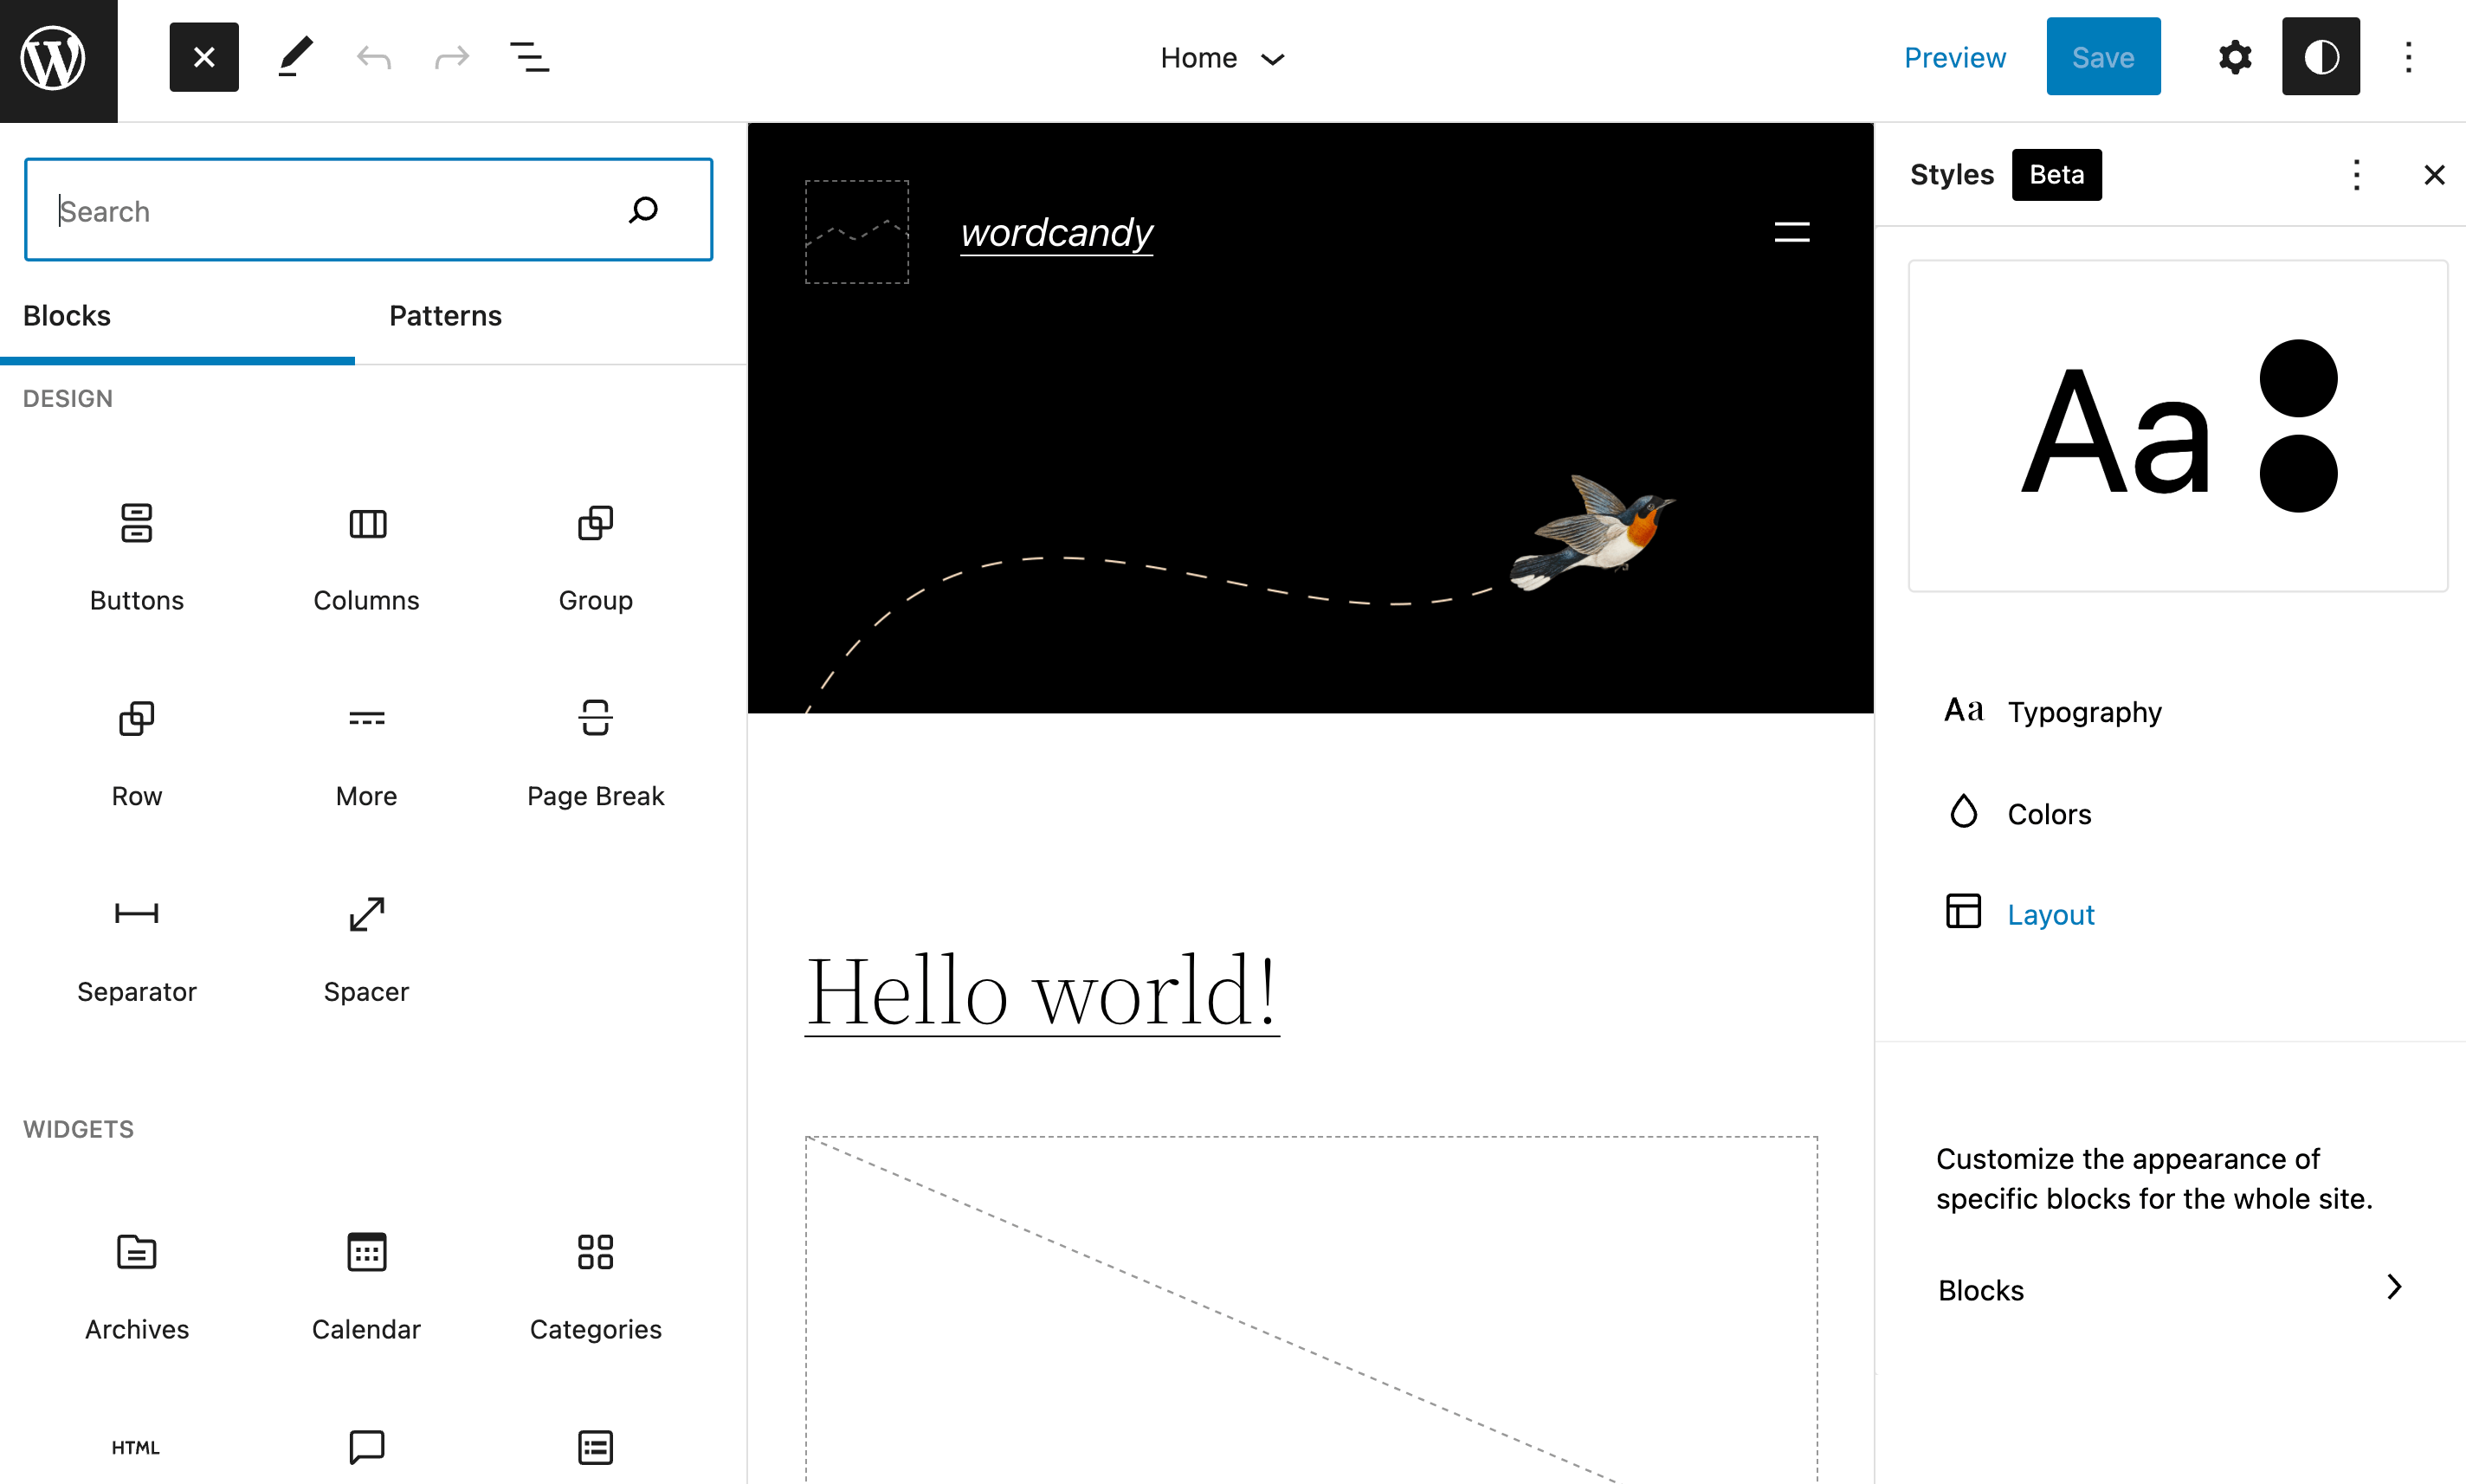The width and height of the screenshot is (2466, 1484).
Task: Click the Preview button
Action: pyautogui.click(x=1955, y=56)
